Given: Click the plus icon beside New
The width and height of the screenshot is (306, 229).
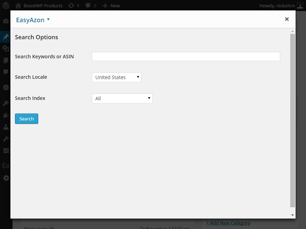Looking at the screenshot, I should click(105, 6).
